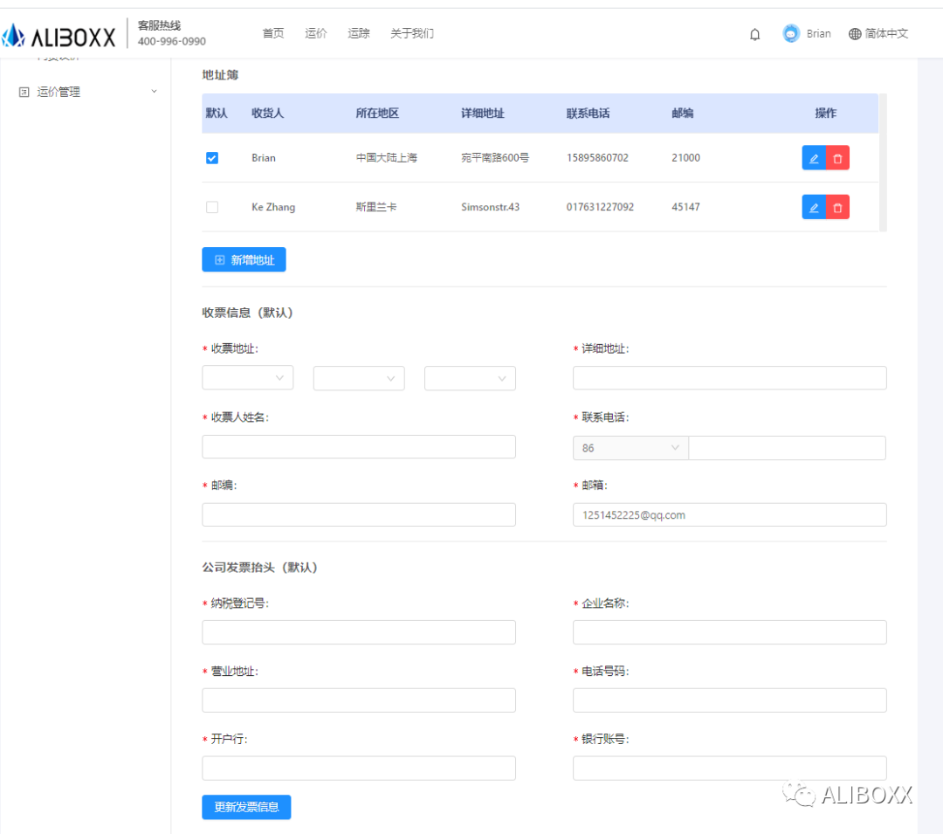Viewport: 943px width, 834px height.
Task: Open the second 收票地址 dropdown
Action: pyautogui.click(x=359, y=378)
